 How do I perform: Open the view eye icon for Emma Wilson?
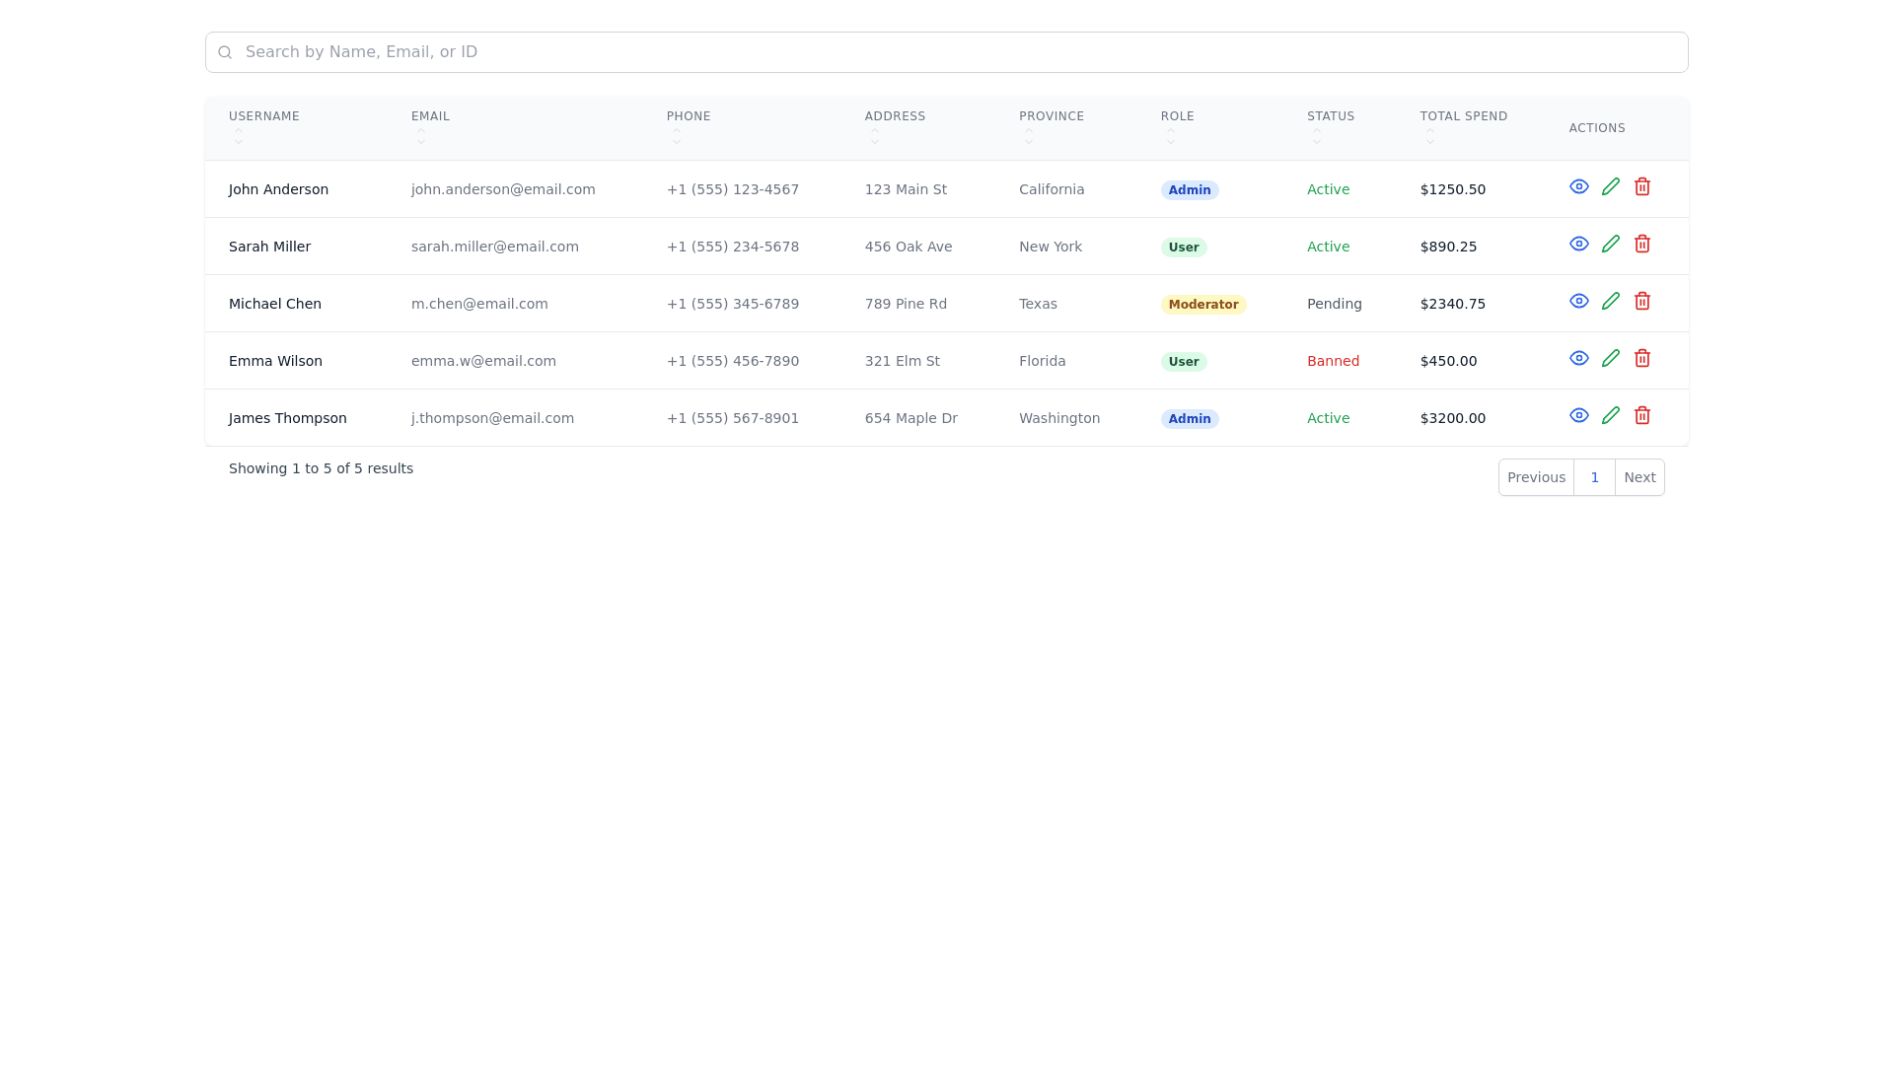click(1579, 358)
